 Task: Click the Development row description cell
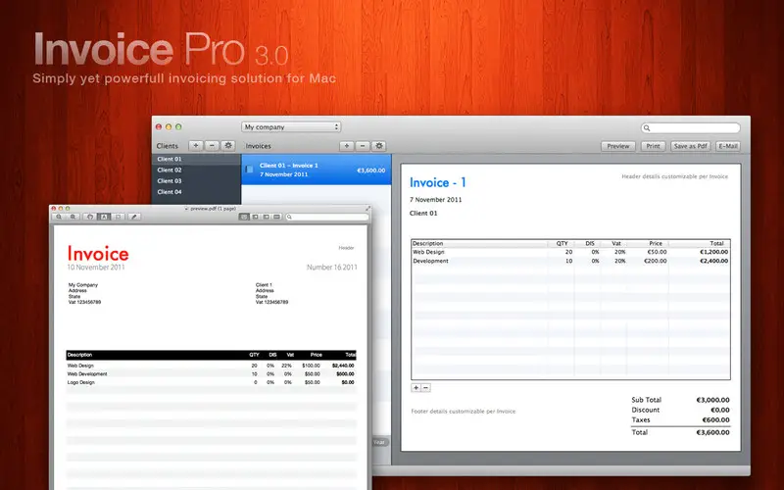479,261
